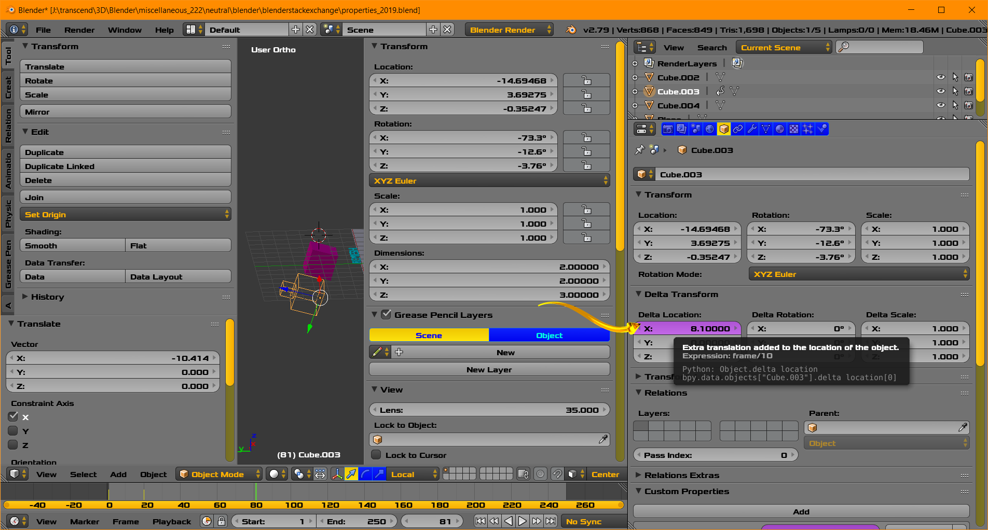Toggle renderability camera of Cube.002
Image resolution: width=988 pixels, height=530 pixels.
[968, 77]
